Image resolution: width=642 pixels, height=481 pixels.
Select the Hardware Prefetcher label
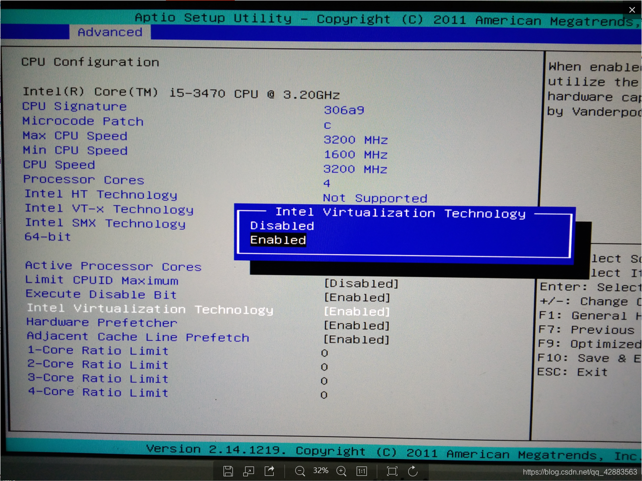(102, 322)
